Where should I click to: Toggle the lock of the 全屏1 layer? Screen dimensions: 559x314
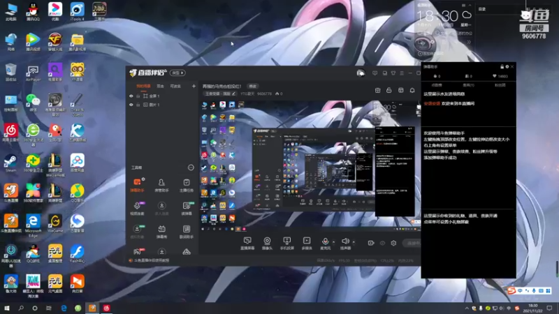(138, 96)
